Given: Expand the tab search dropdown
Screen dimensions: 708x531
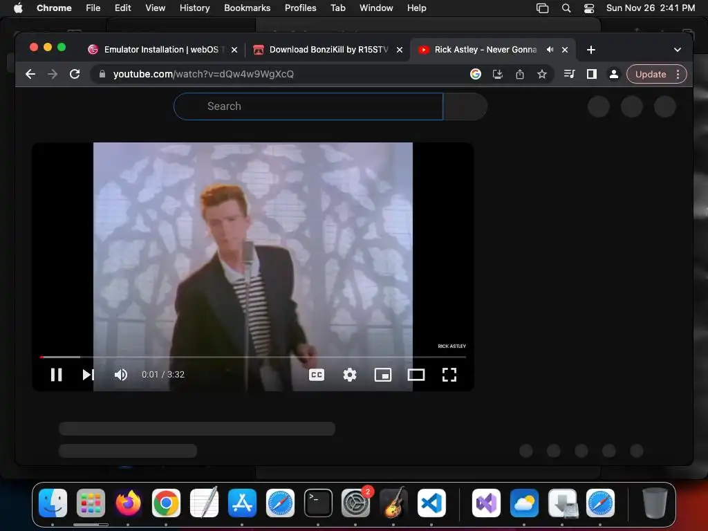Looking at the screenshot, I should tap(678, 50).
